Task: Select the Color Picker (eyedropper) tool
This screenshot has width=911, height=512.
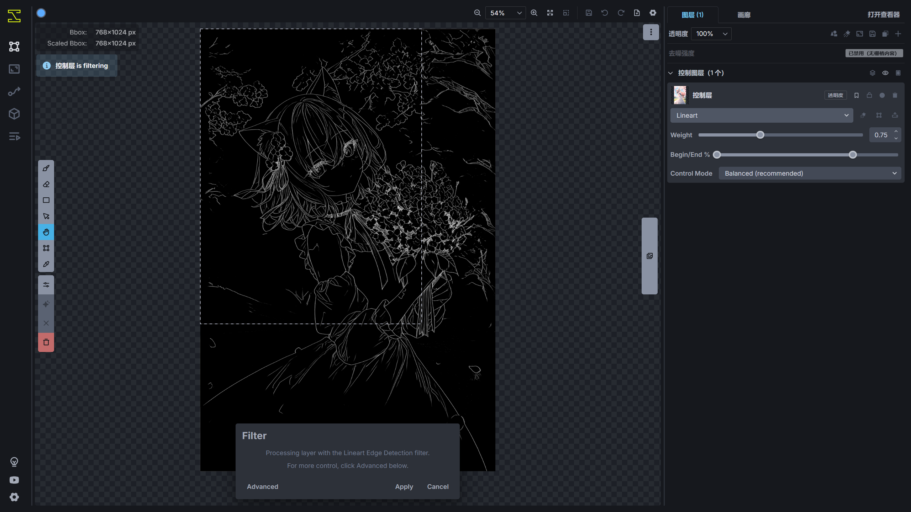Action: [46, 264]
